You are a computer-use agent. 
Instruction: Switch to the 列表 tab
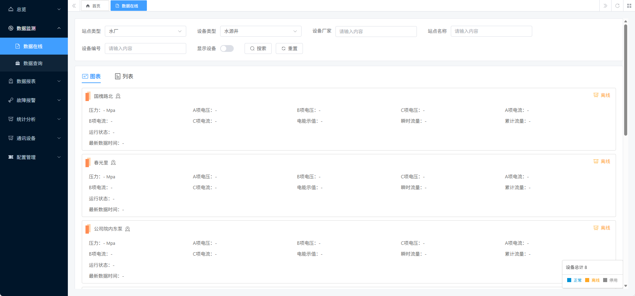click(x=124, y=76)
